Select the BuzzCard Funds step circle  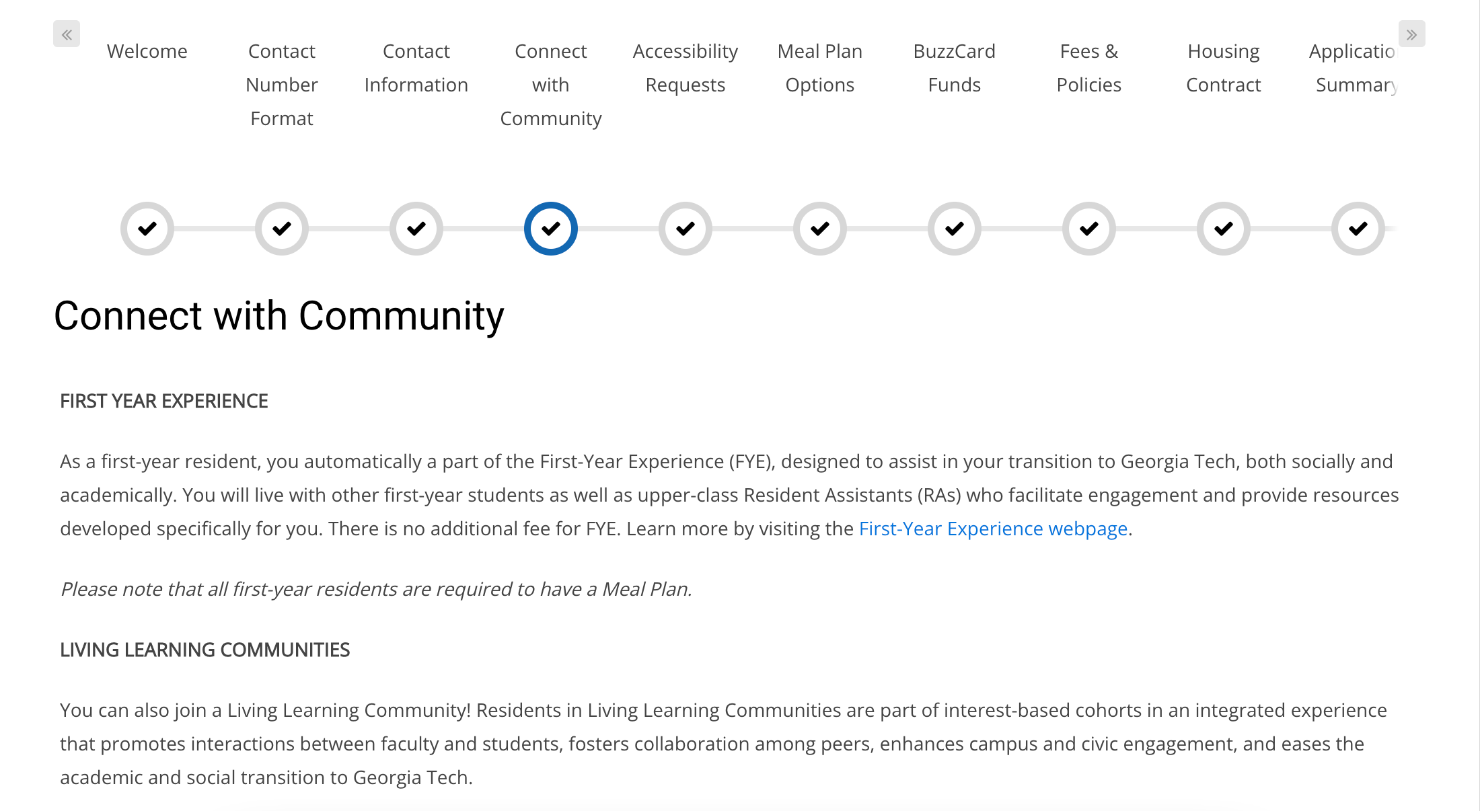coord(954,228)
